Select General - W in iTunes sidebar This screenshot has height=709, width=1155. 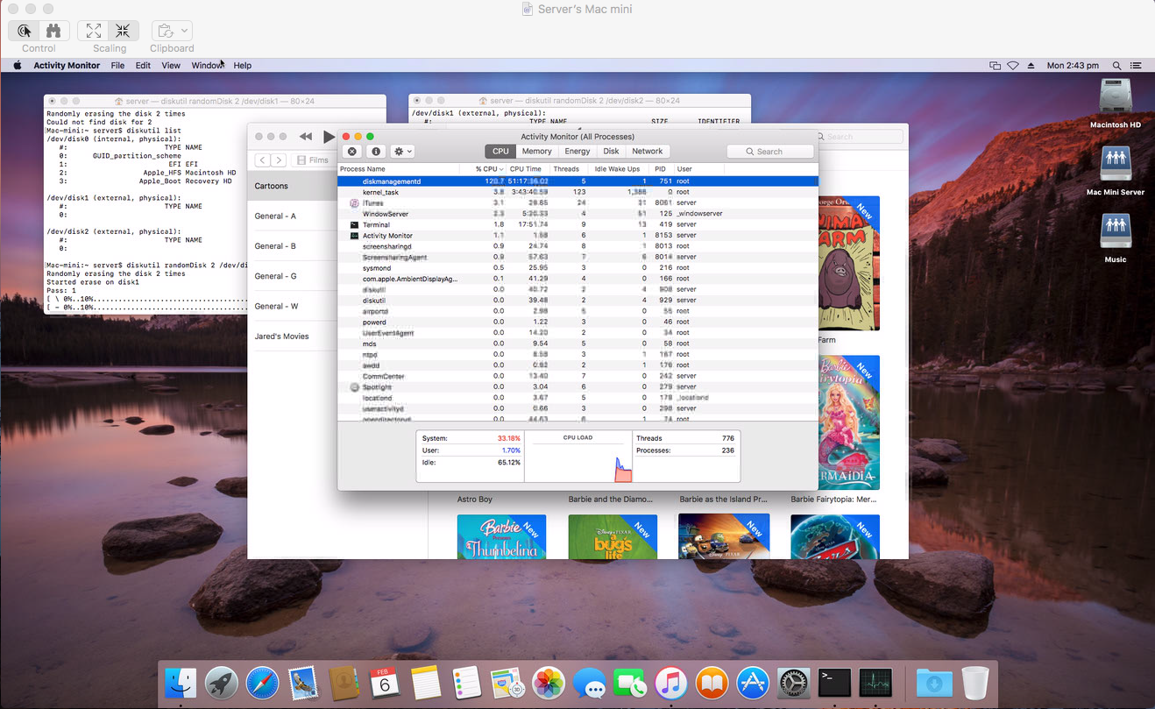pyautogui.click(x=292, y=306)
